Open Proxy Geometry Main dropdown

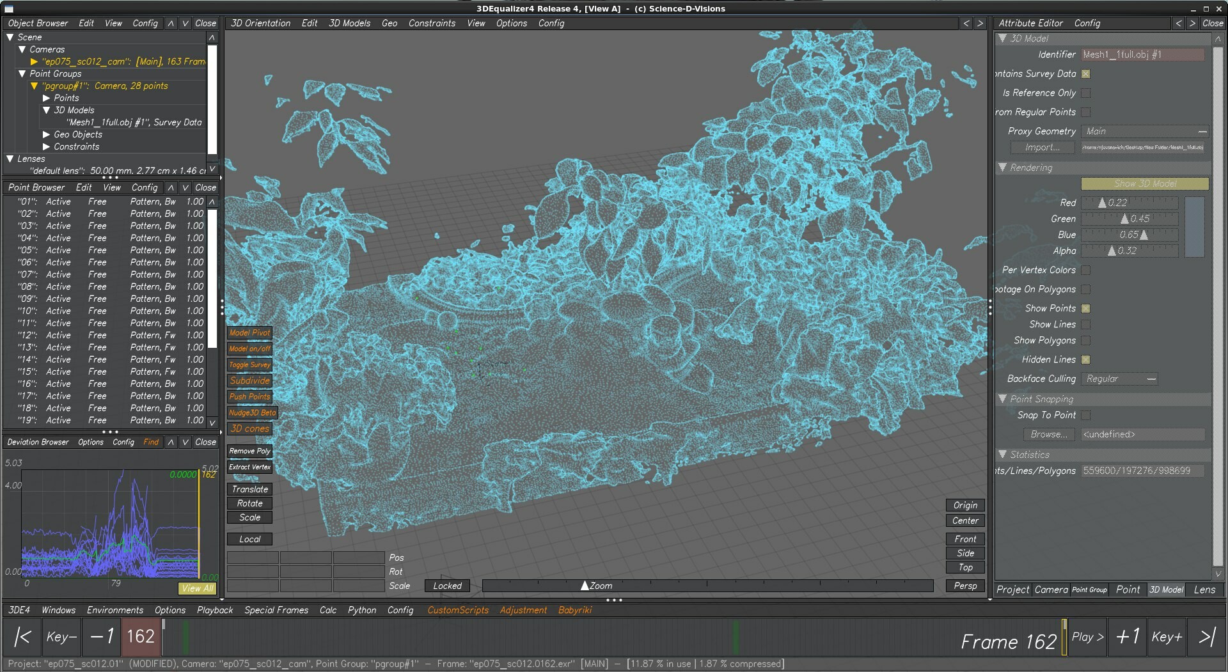(1145, 132)
